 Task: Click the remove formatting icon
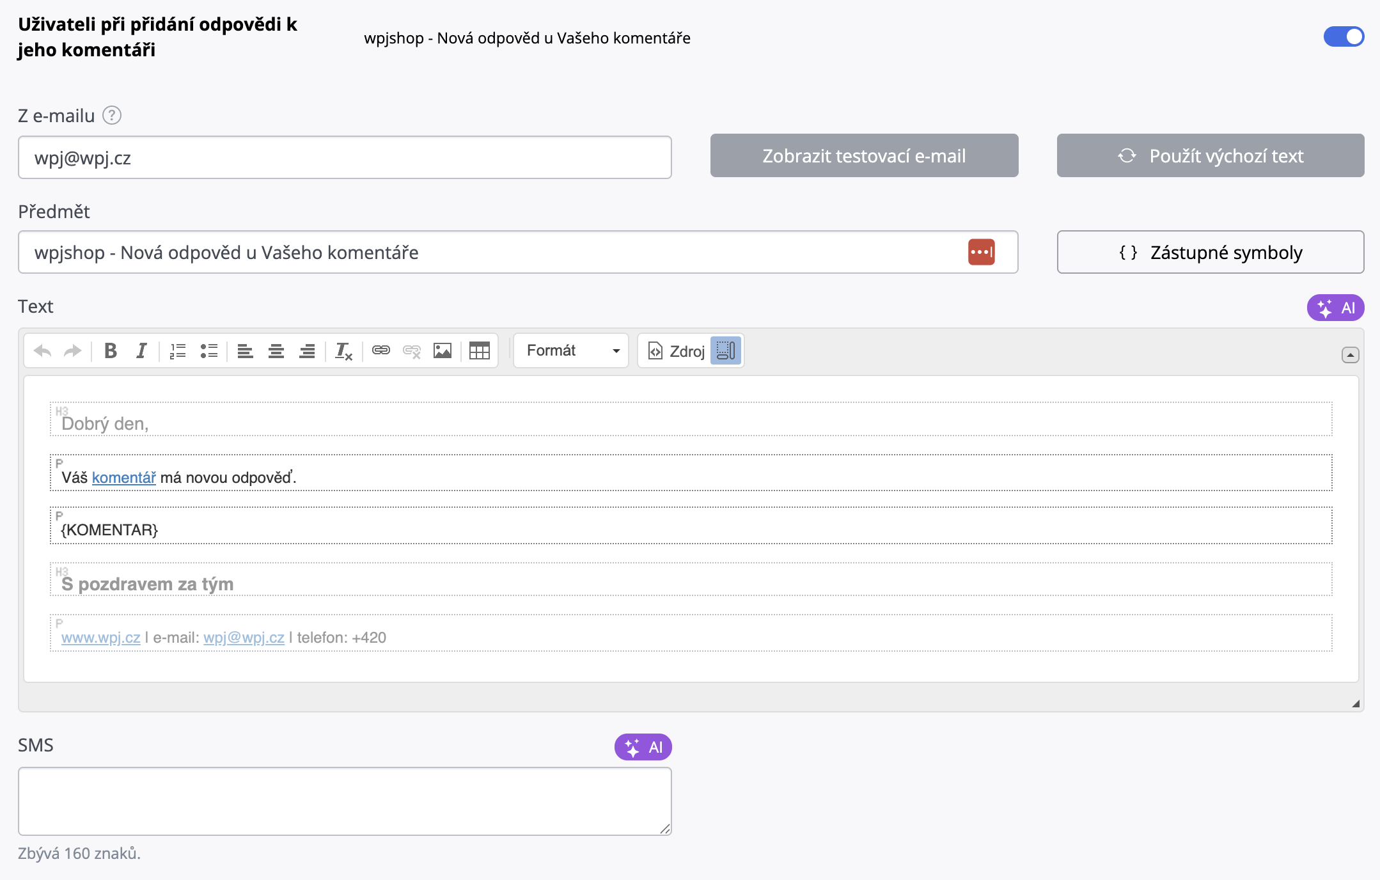343,350
